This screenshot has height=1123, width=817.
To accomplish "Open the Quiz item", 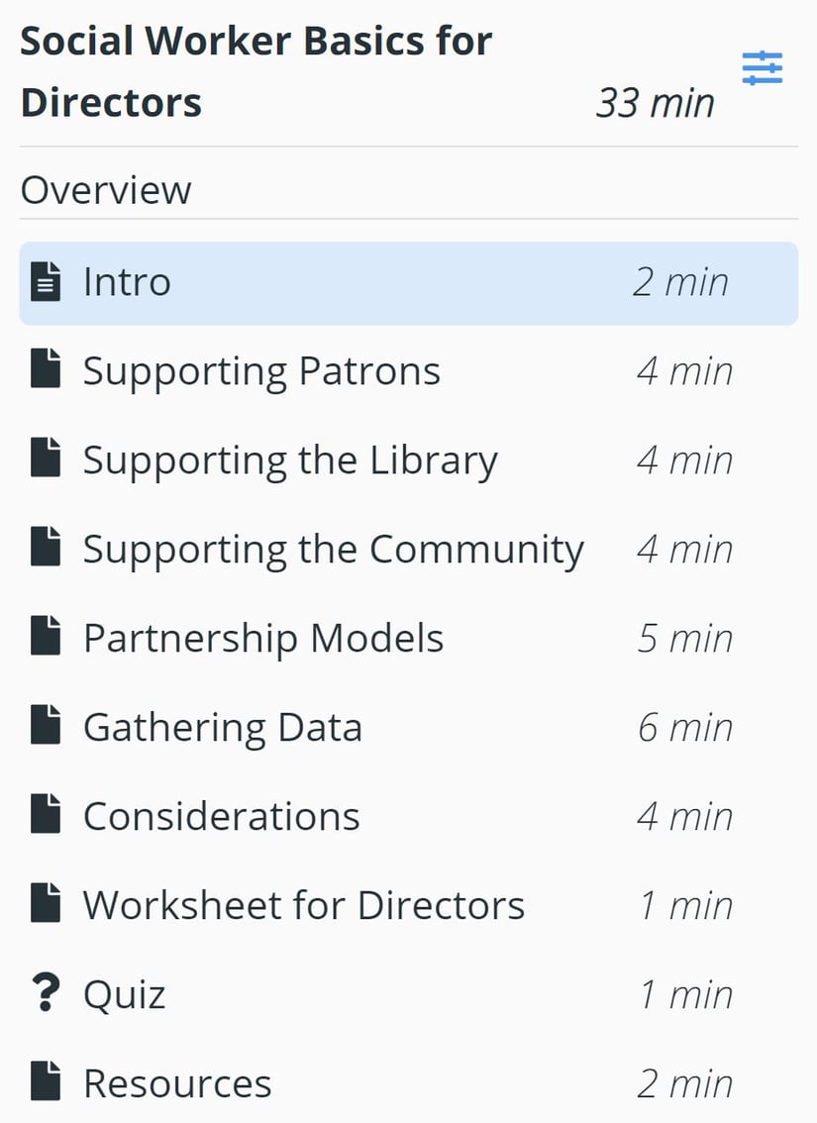I will point(123,993).
